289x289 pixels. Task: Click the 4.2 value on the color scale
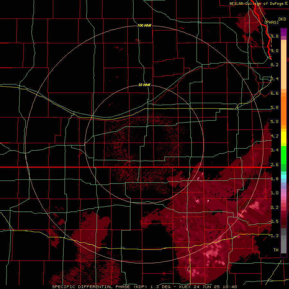click(x=275, y=136)
